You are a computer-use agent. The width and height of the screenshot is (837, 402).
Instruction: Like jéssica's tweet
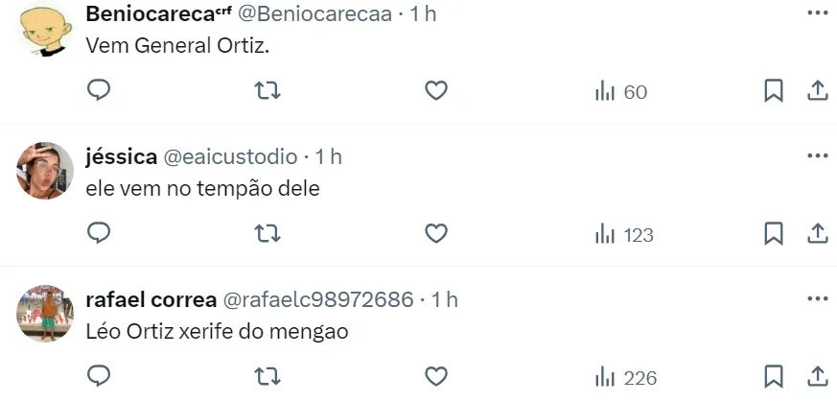436,233
